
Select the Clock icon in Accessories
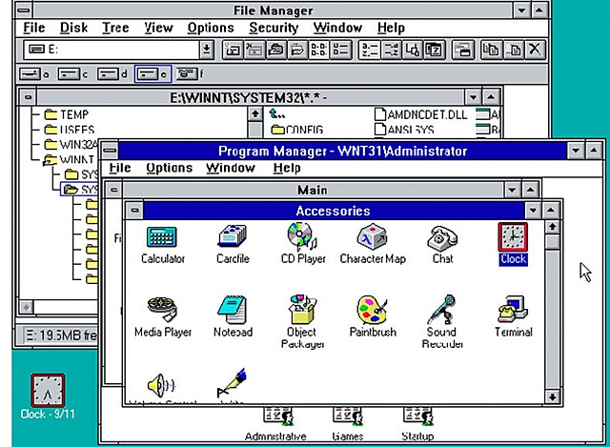point(513,237)
